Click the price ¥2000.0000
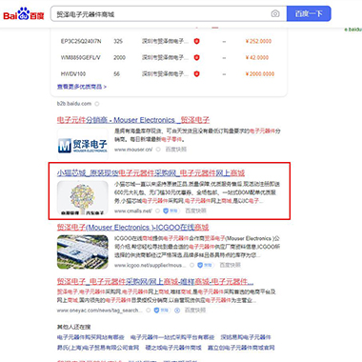 [260, 73]
